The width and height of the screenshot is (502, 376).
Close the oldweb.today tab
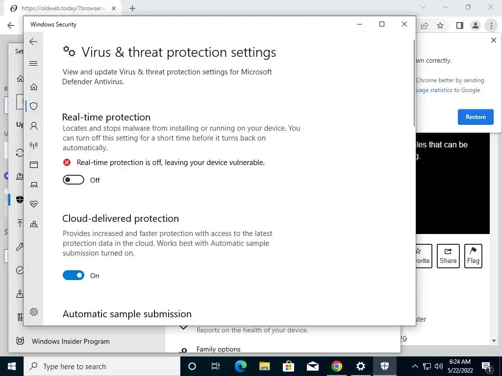point(114,8)
